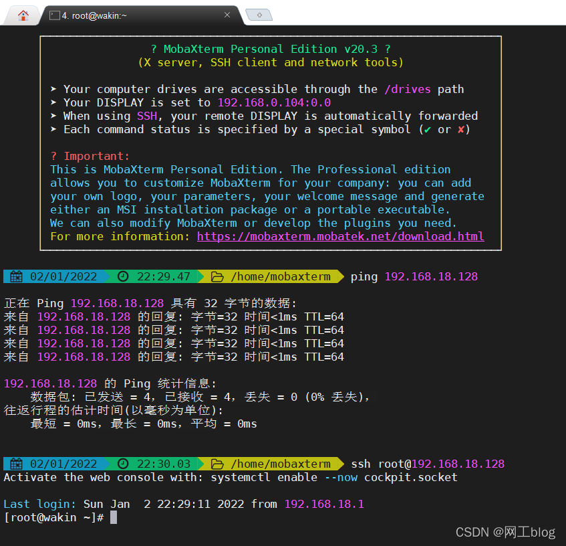The image size is (566, 546).
Task: Click the red cross status symbol
Action: (461, 129)
